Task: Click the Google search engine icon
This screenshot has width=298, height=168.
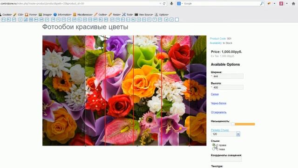Action: pyautogui.click(x=179, y=3)
